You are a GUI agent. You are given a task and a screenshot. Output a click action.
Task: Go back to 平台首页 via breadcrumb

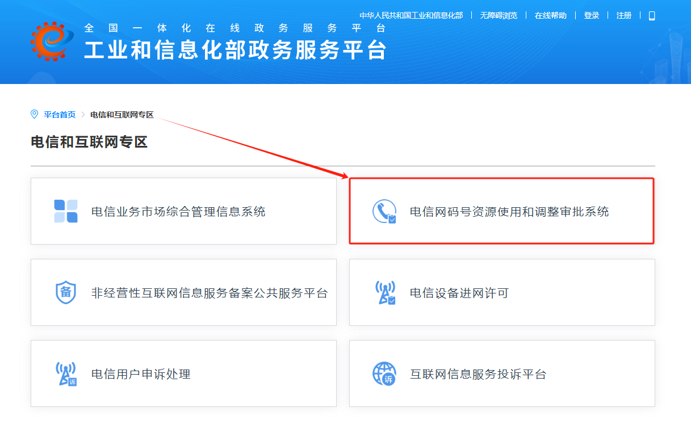(60, 115)
